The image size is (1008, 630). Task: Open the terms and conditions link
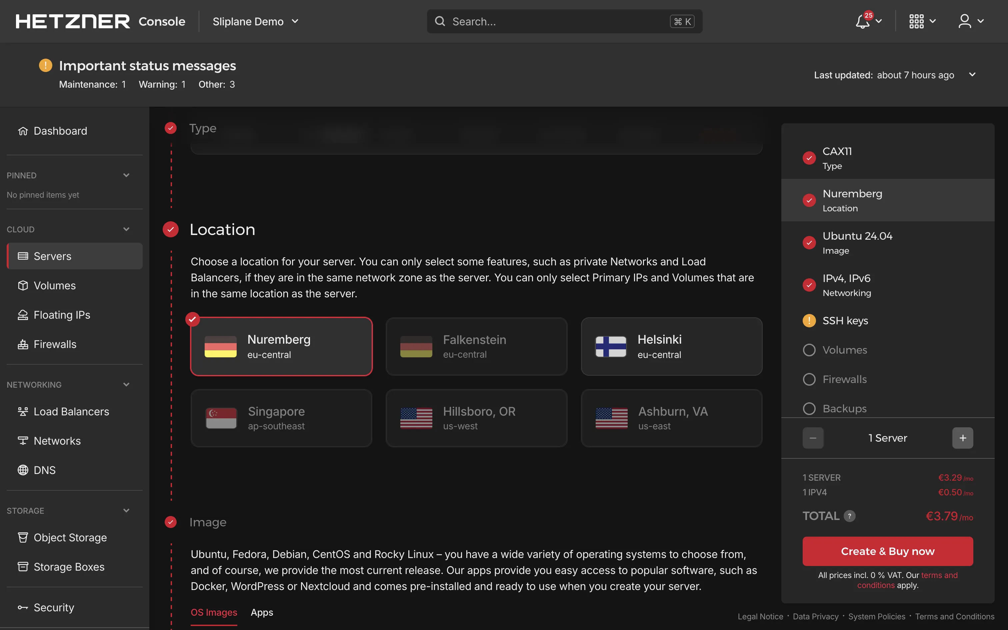[x=939, y=575]
